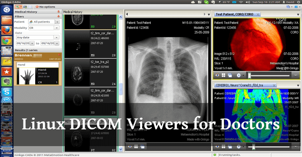Click window layout icon in CEREBRIX viewer
Screen dimensions: 302x157
coord(230,147)
